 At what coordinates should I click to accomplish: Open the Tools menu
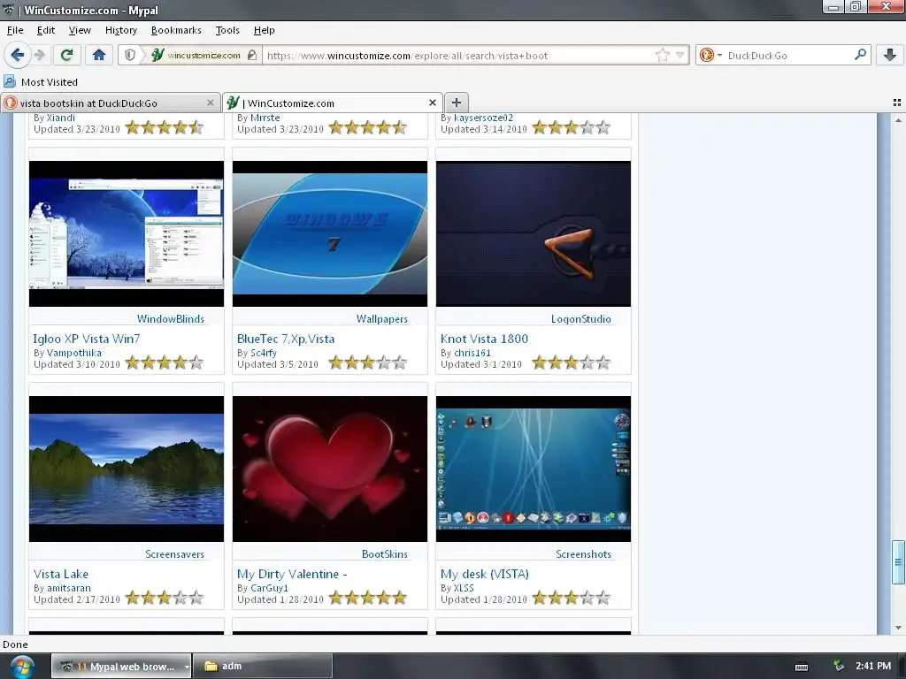pos(227,30)
